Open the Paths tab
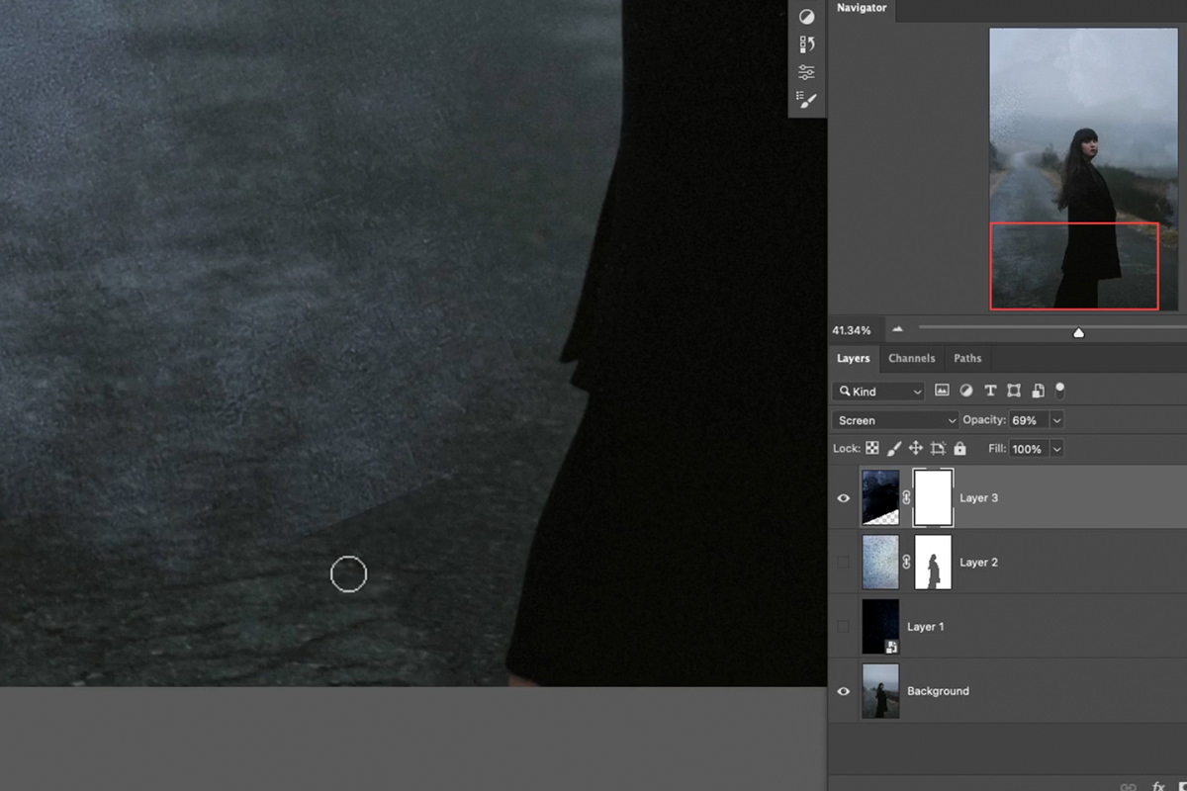1187x791 pixels. (x=967, y=358)
